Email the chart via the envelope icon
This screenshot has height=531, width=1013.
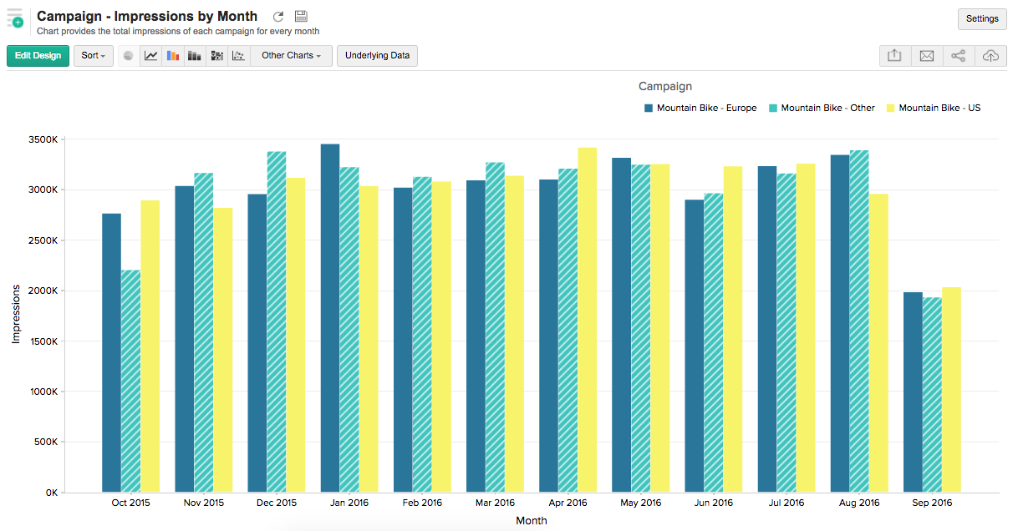tap(926, 56)
